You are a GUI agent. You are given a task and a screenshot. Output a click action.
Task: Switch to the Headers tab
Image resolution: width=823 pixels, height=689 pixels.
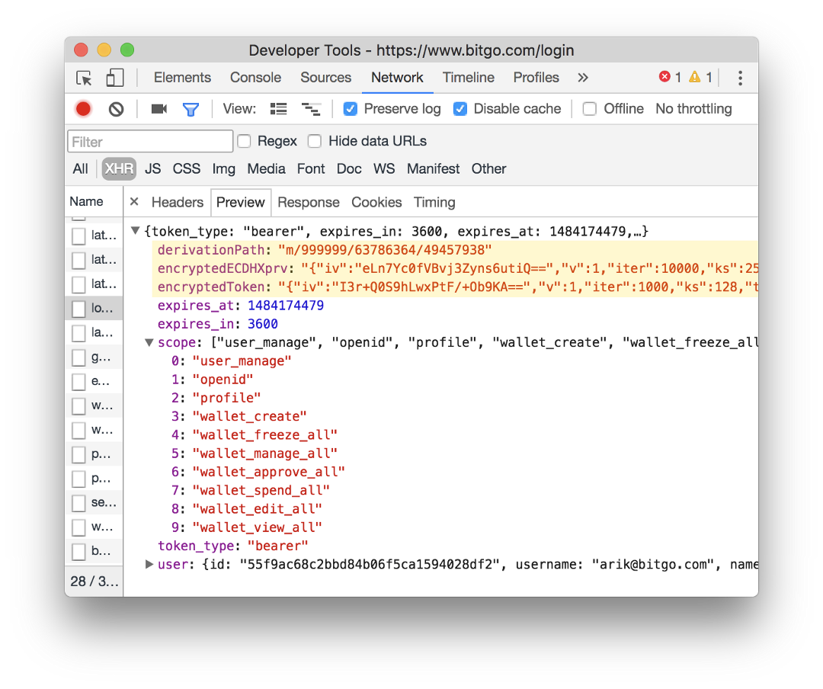(x=177, y=202)
